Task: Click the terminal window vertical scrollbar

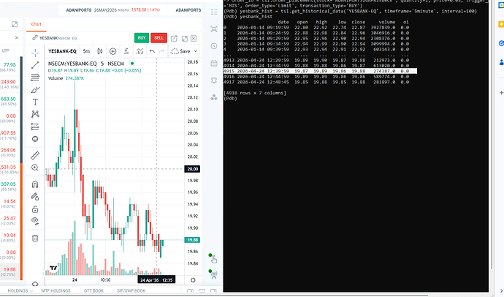Action: click(491, 135)
